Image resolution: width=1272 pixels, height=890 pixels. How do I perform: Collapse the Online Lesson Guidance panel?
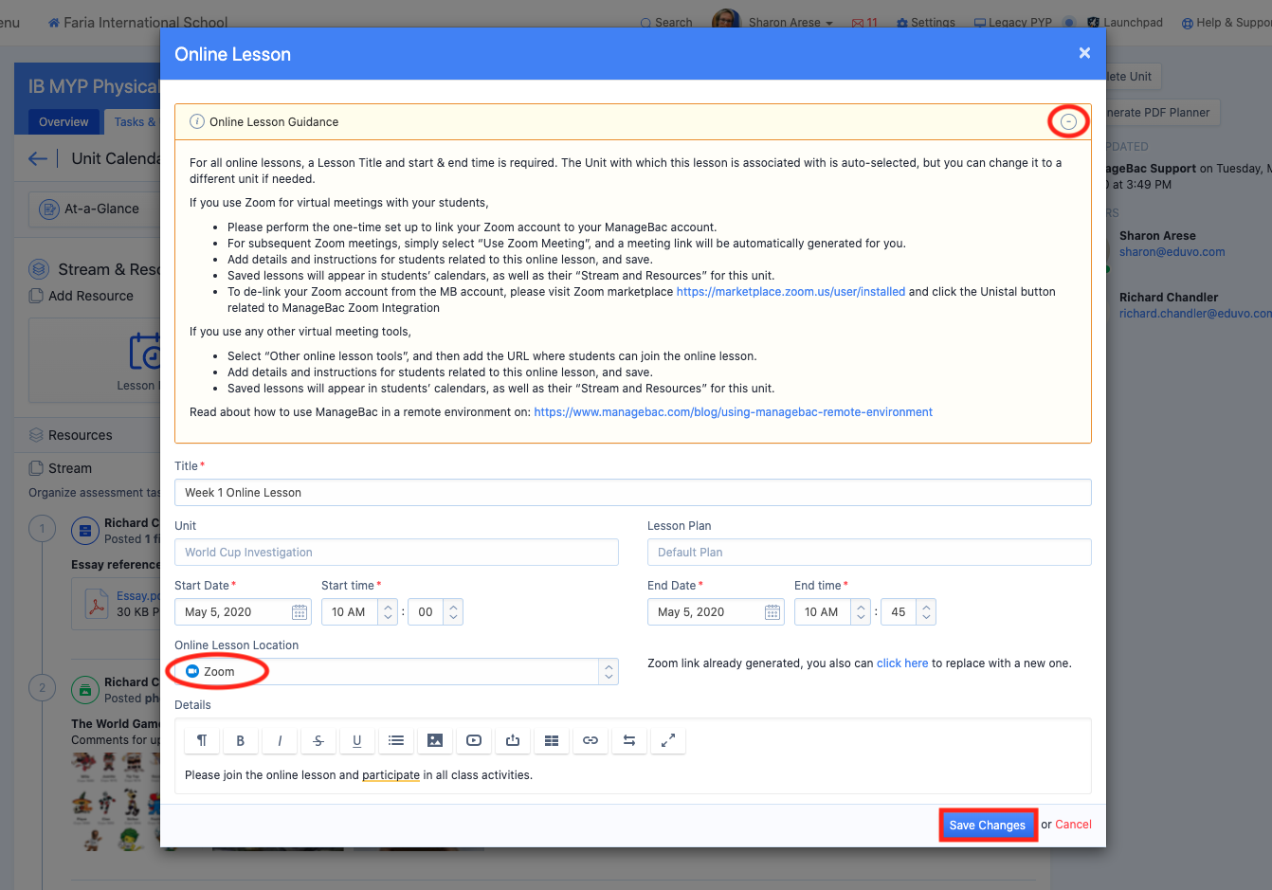1068,121
